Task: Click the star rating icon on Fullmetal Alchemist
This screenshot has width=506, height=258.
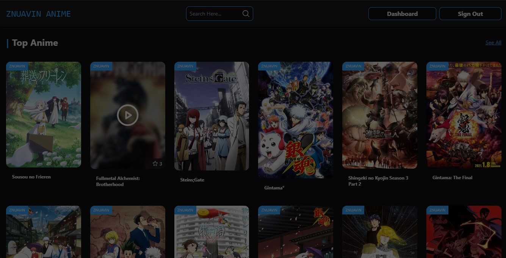Action: (x=155, y=164)
